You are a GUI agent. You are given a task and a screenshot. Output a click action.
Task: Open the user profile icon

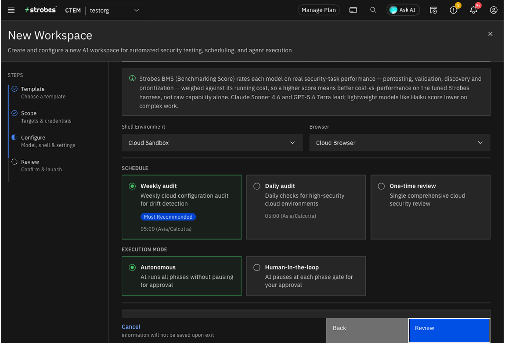493,10
